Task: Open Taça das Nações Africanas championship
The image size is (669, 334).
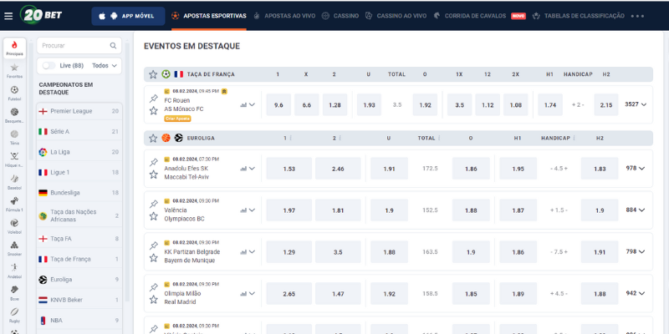Action: tap(79, 215)
